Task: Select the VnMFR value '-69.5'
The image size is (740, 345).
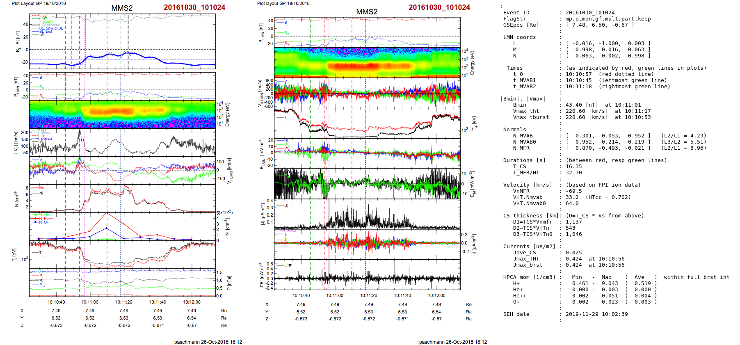Action: coord(573,191)
